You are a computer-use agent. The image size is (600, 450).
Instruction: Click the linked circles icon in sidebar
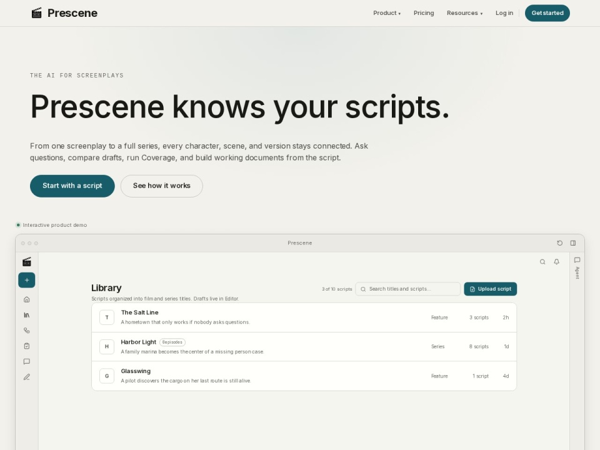click(x=27, y=331)
